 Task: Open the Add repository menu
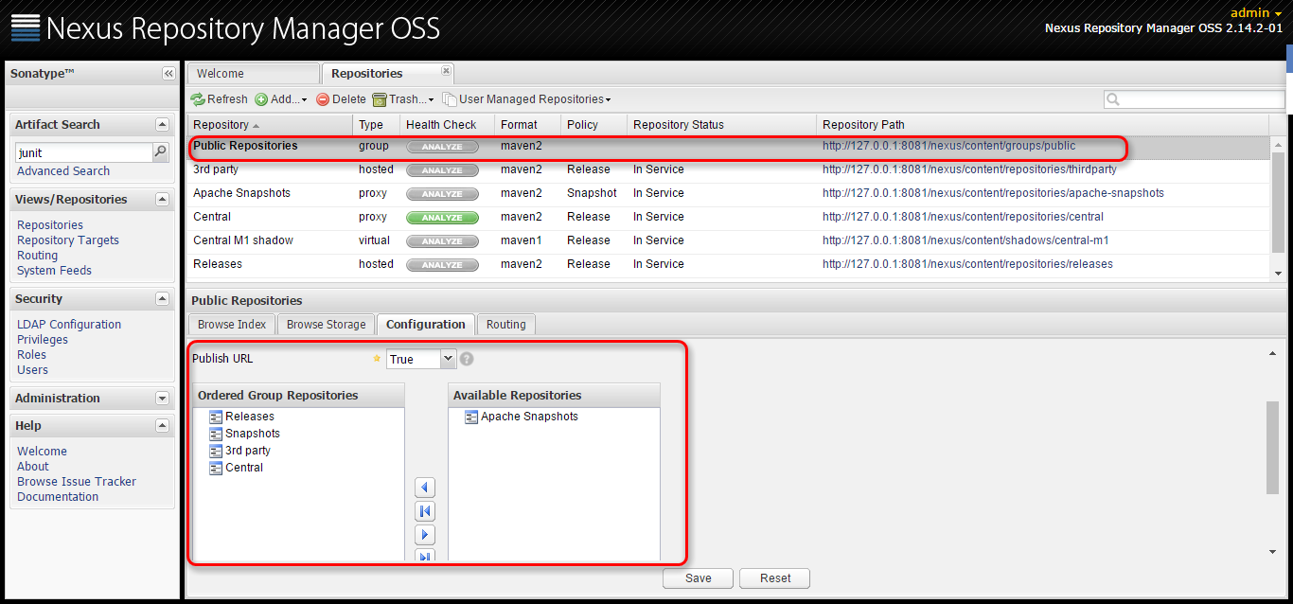pyautogui.click(x=281, y=99)
